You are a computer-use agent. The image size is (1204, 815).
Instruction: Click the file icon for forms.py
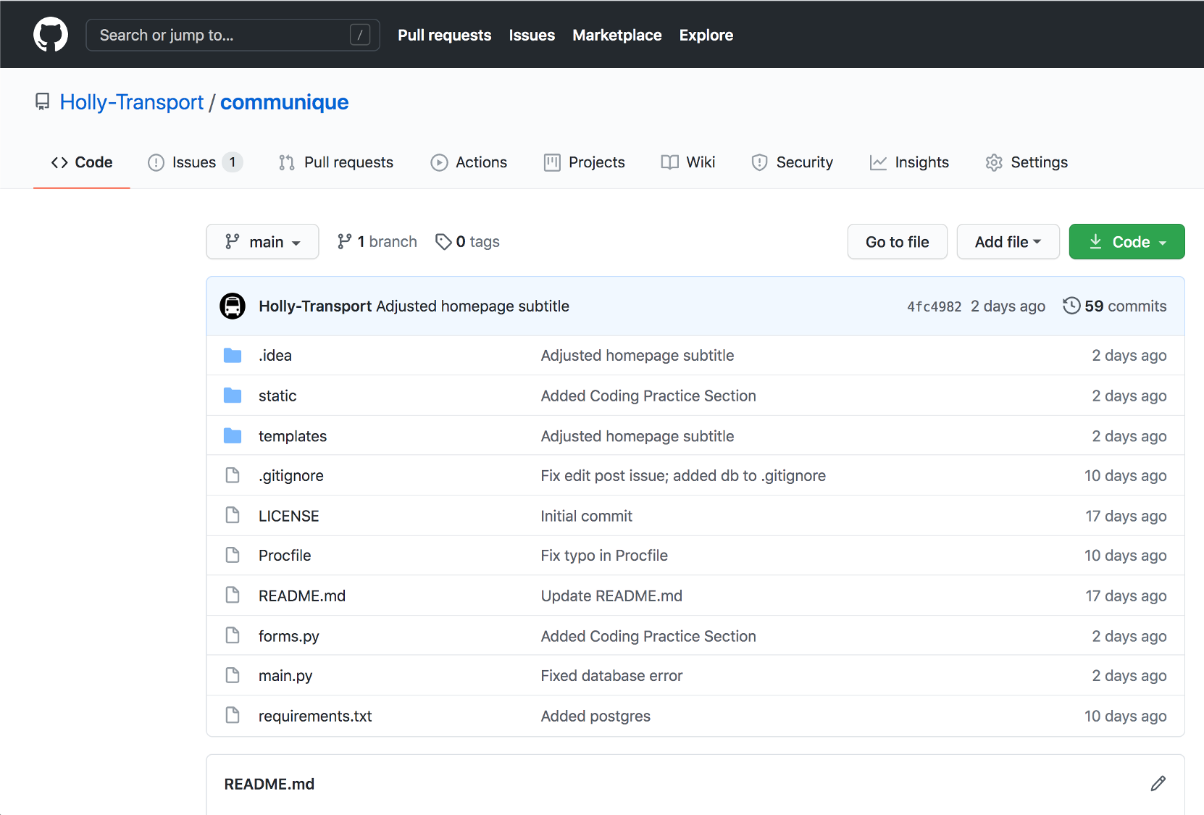tap(233, 635)
